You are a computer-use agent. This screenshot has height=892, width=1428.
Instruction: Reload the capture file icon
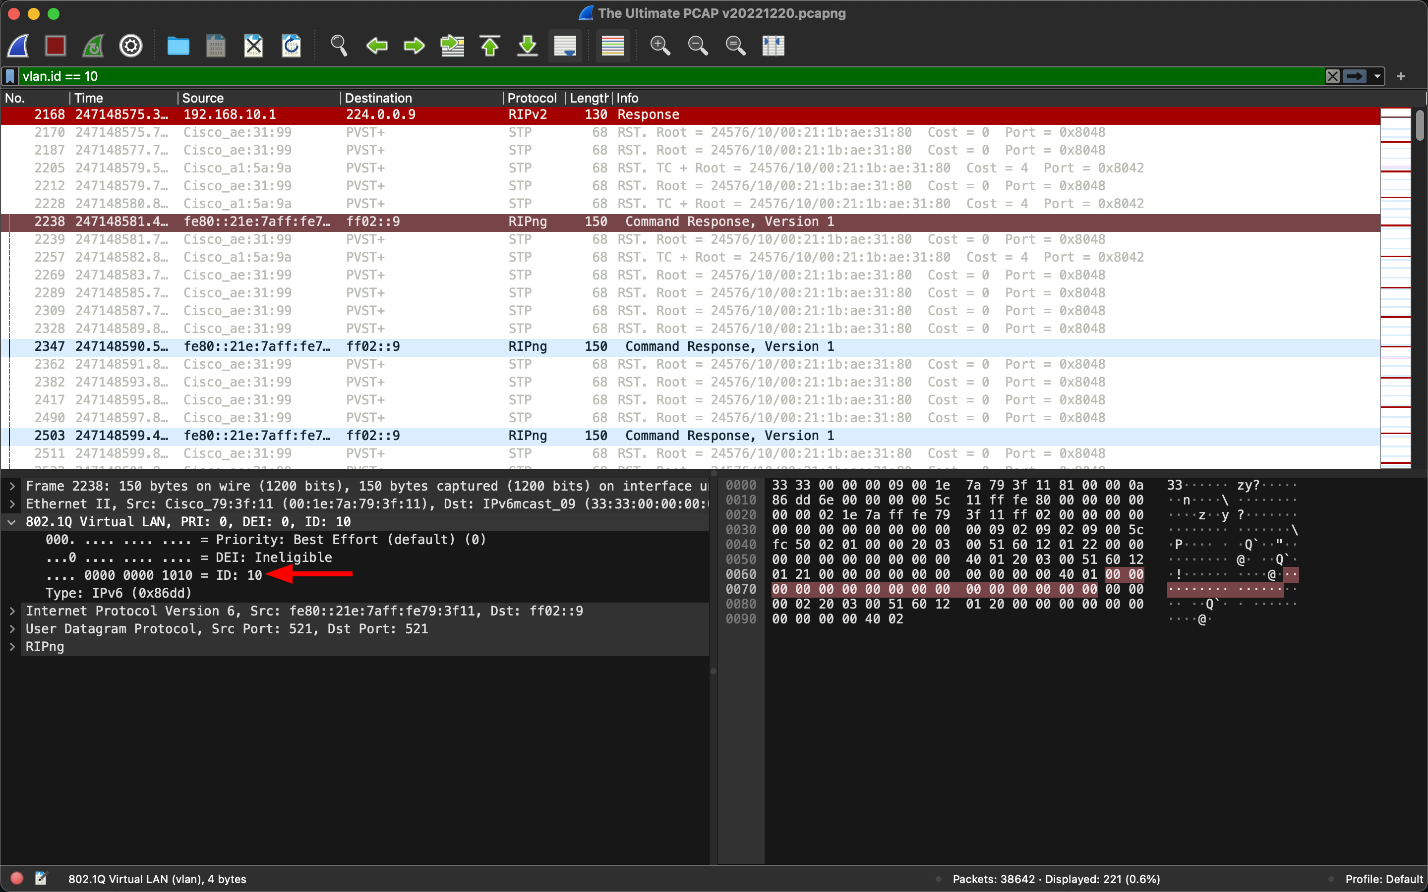click(292, 46)
